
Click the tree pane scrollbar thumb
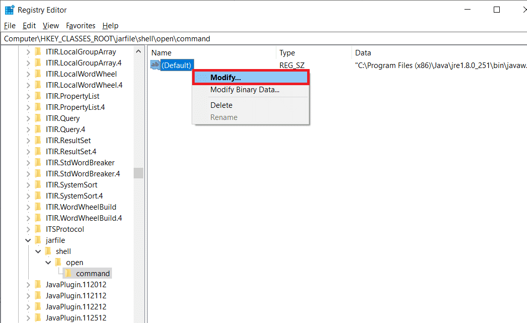coord(139,173)
